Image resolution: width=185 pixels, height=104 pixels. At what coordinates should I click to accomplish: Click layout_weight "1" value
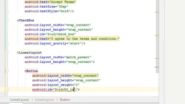77,85
